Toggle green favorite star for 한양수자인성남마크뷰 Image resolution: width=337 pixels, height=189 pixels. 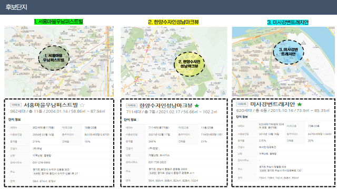pyautogui.click(x=196, y=106)
